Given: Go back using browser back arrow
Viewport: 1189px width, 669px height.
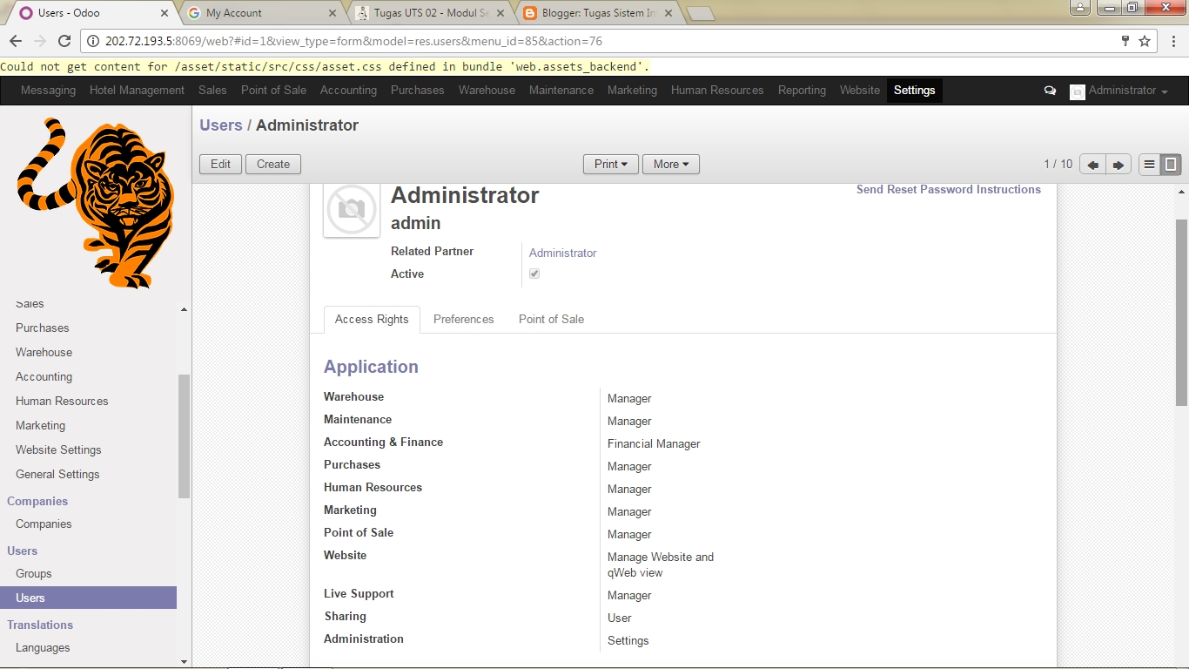Looking at the screenshot, I should click(x=16, y=41).
